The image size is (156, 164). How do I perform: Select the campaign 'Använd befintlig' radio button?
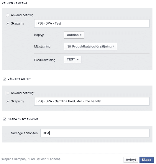pos(8,15)
